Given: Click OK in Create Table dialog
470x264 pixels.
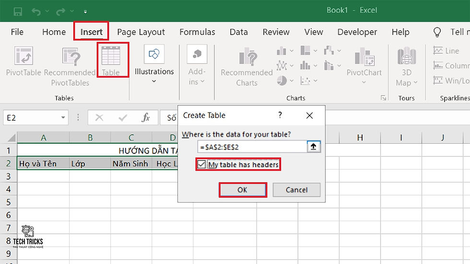Looking at the screenshot, I should tap(243, 190).
